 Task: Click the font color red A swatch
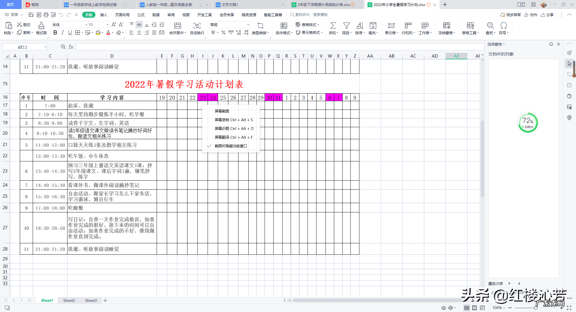108,33
